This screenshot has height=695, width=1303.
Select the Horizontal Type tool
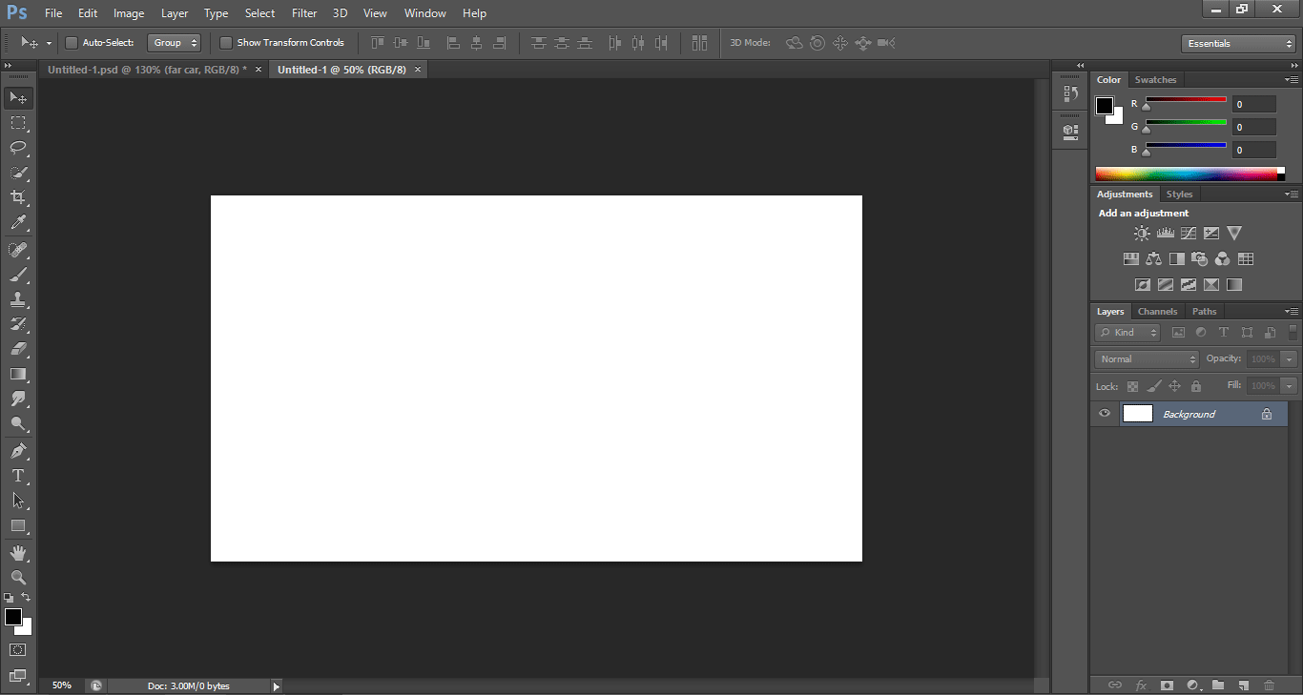(x=18, y=476)
